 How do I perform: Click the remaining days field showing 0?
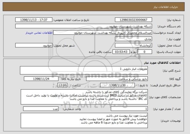(x=144, y=52)
